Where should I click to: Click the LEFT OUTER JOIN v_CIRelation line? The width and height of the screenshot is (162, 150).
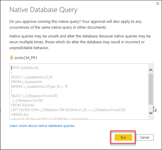[x=68, y=110]
